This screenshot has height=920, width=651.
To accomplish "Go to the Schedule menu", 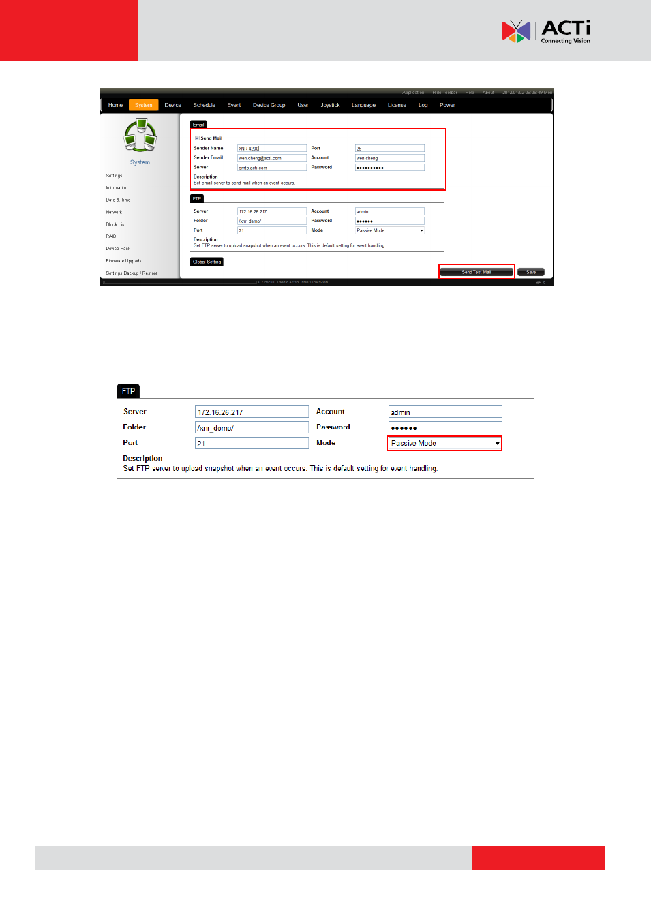I will tap(204, 105).
